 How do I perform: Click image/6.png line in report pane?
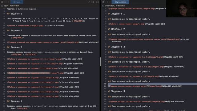tap(44, 59)
